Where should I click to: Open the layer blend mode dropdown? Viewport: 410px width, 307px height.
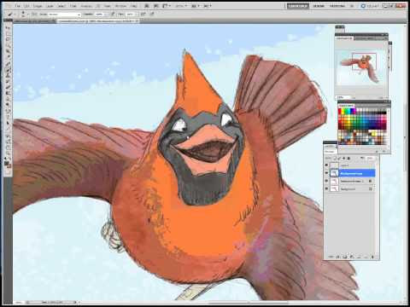(x=331, y=152)
